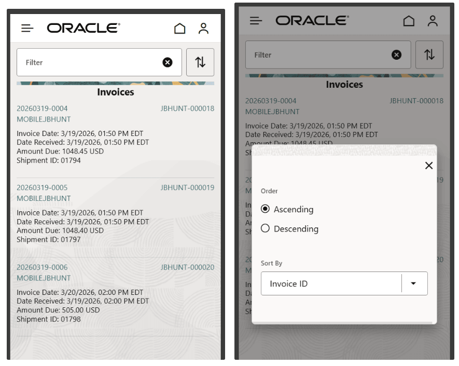Click the Sort By label
Image resolution: width=459 pixels, height=366 pixels.
[271, 263]
